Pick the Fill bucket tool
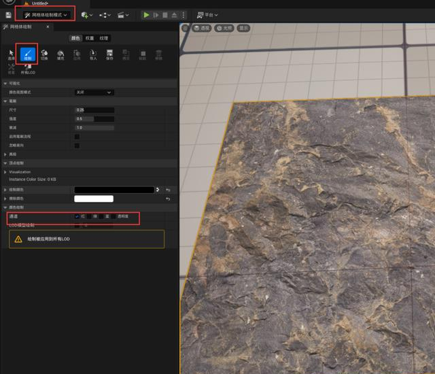The image size is (435, 374). click(60, 54)
